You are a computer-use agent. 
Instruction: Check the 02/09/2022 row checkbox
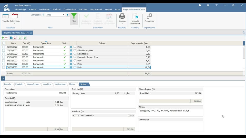4,47
